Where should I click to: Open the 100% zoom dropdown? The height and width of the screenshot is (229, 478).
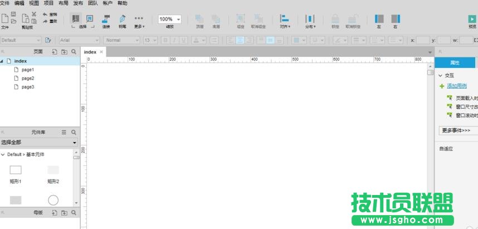point(169,19)
